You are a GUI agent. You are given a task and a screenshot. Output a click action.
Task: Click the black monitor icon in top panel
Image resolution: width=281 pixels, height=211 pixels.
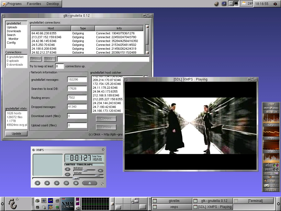tap(236, 4)
